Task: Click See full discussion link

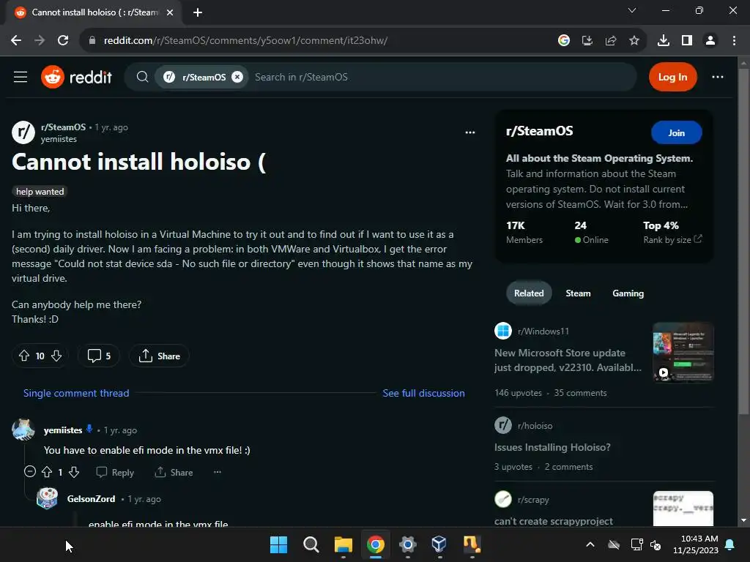Action: click(423, 393)
